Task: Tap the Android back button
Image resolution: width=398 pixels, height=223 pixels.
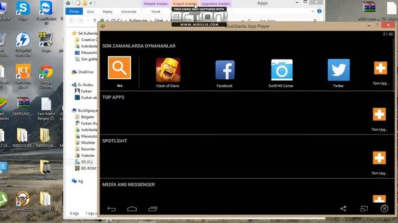Action: click(x=111, y=209)
